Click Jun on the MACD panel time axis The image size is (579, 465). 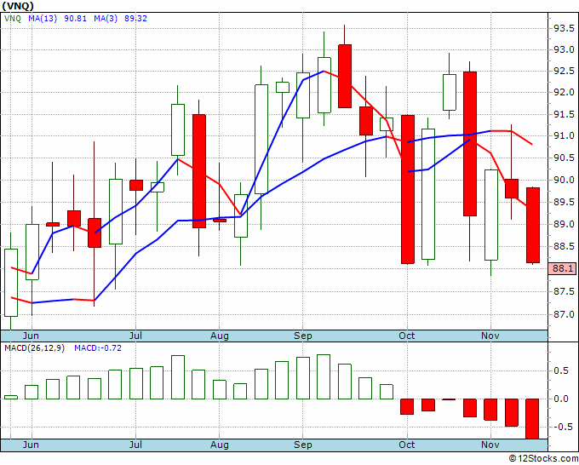click(31, 445)
